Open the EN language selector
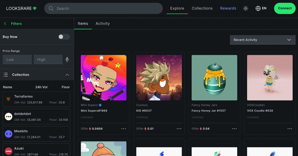 click(261, 8)
